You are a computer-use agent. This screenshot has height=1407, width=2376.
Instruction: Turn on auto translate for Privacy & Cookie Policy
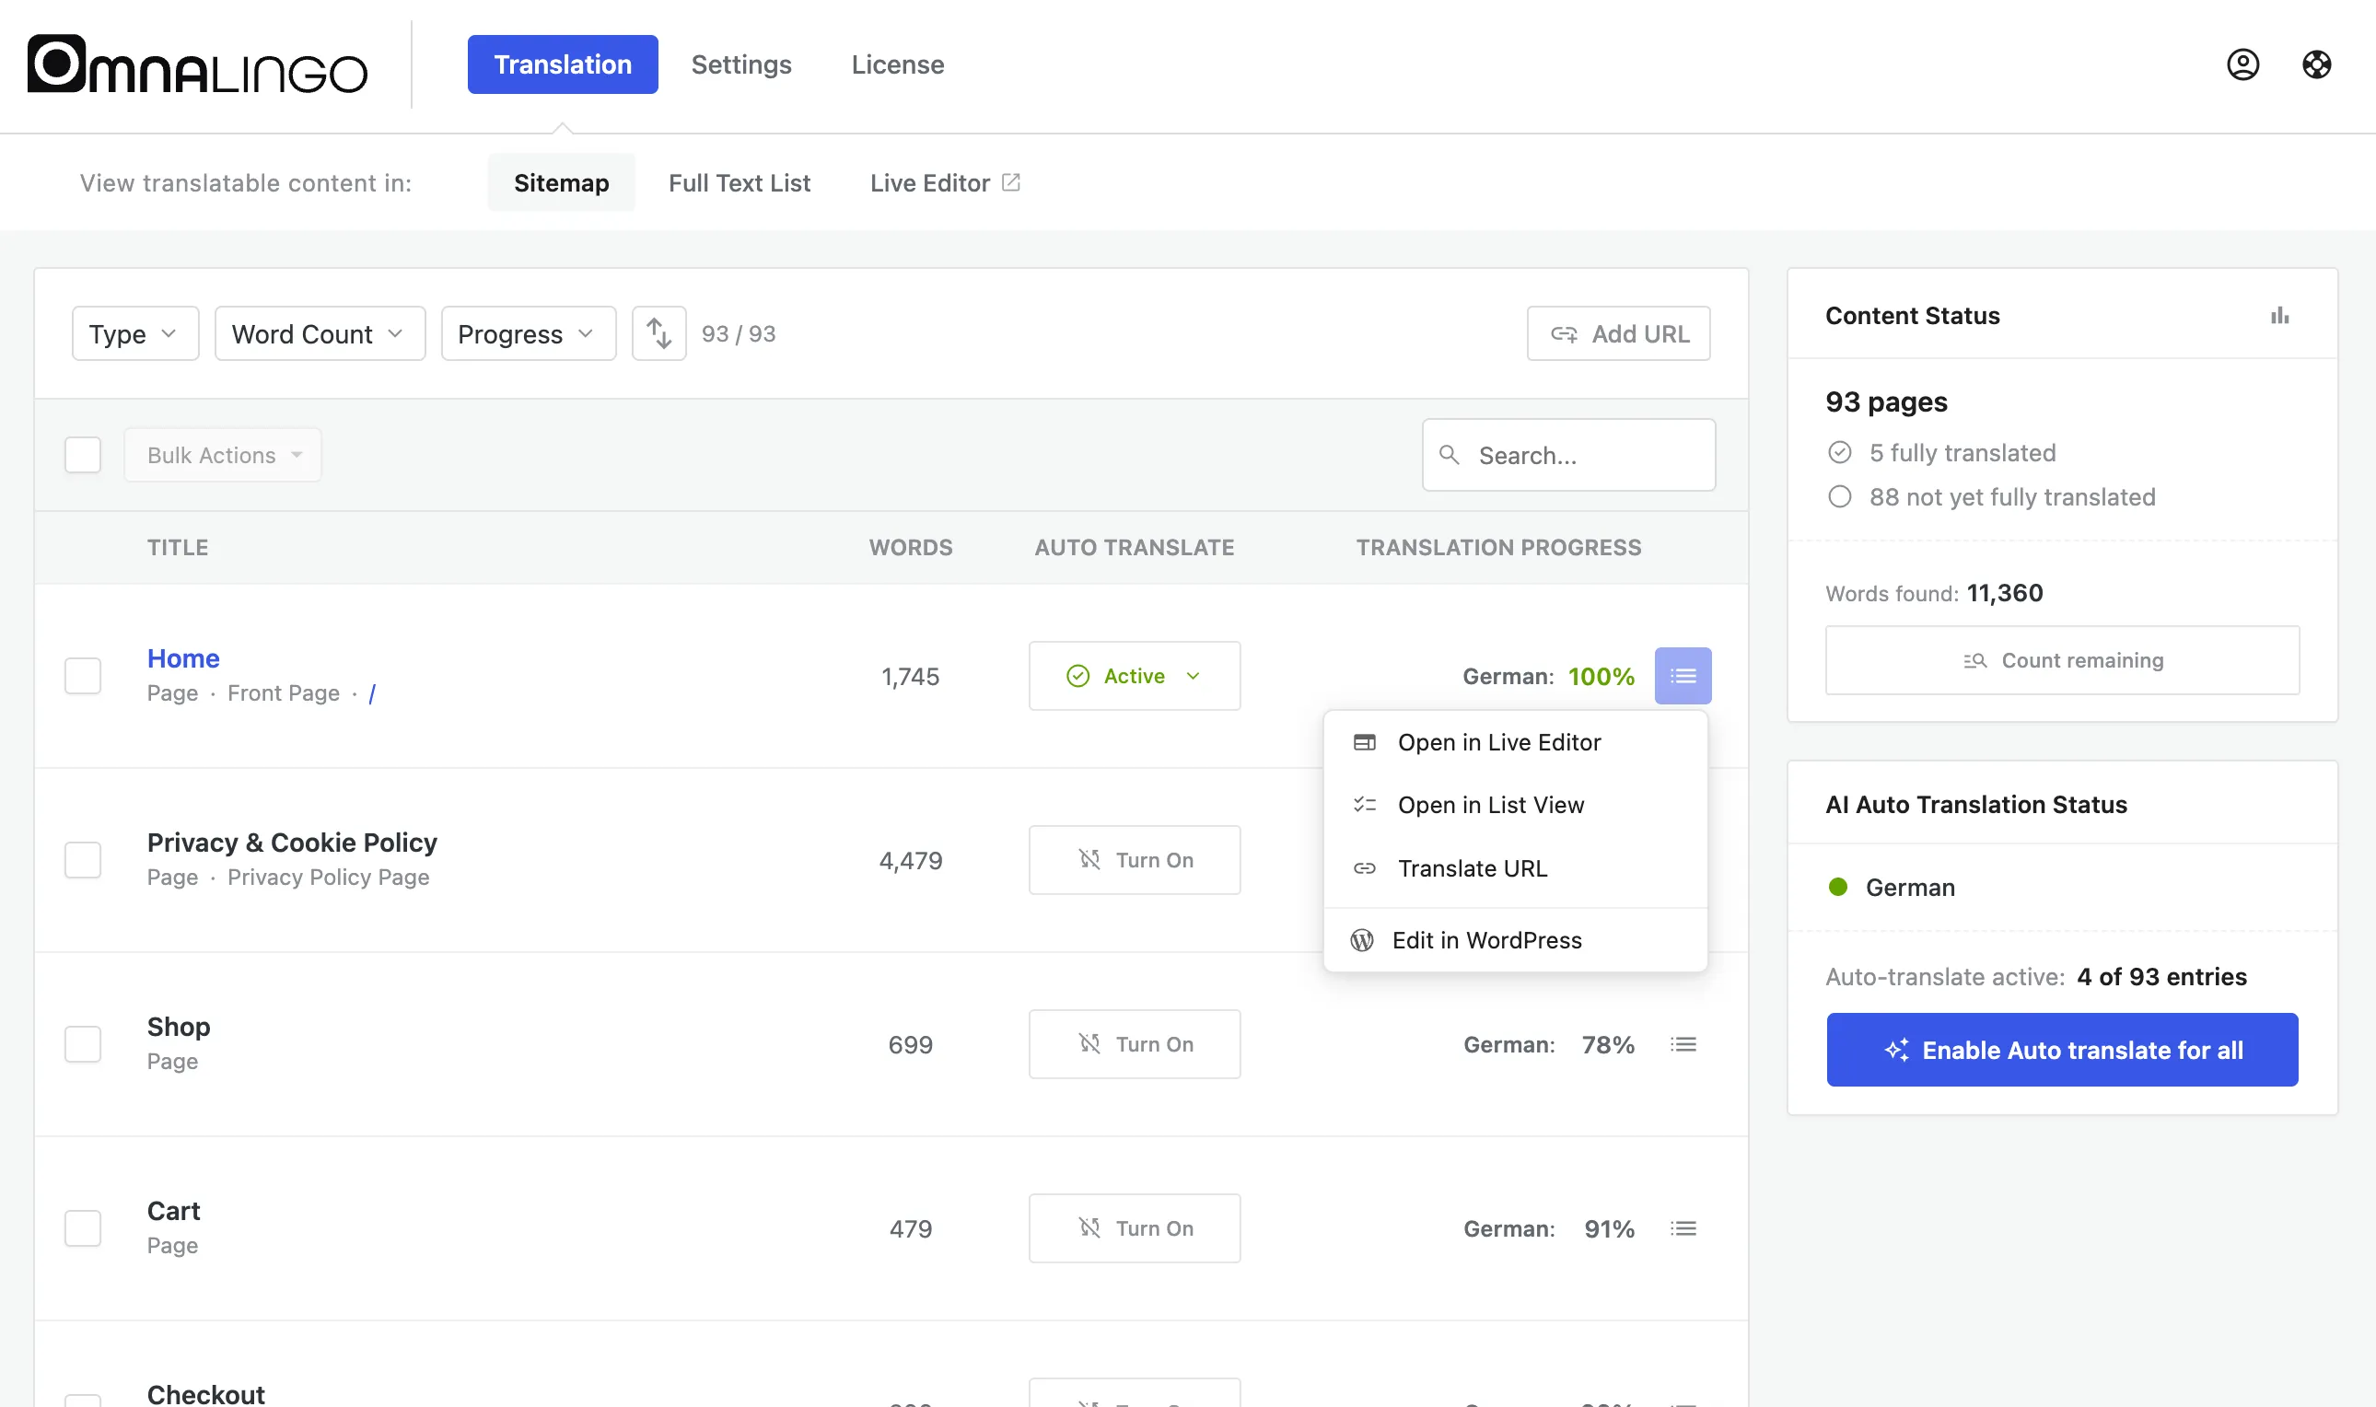click(x=1134, y=860)
